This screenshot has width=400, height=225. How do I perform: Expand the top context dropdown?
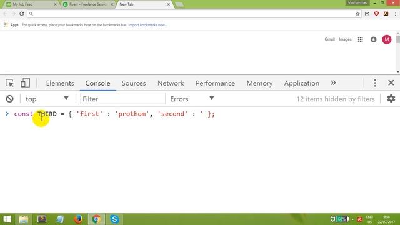[47, 99]
